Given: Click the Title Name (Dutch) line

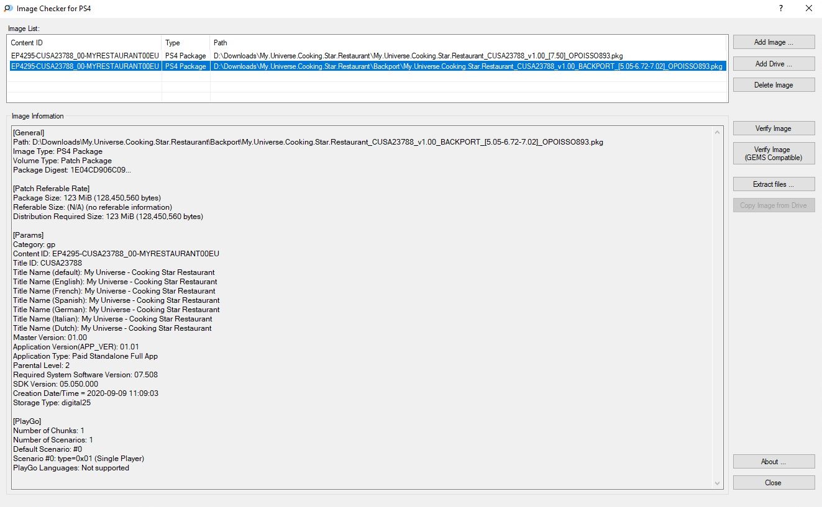Looking at the screenshot, I should [x=112, y=328].
